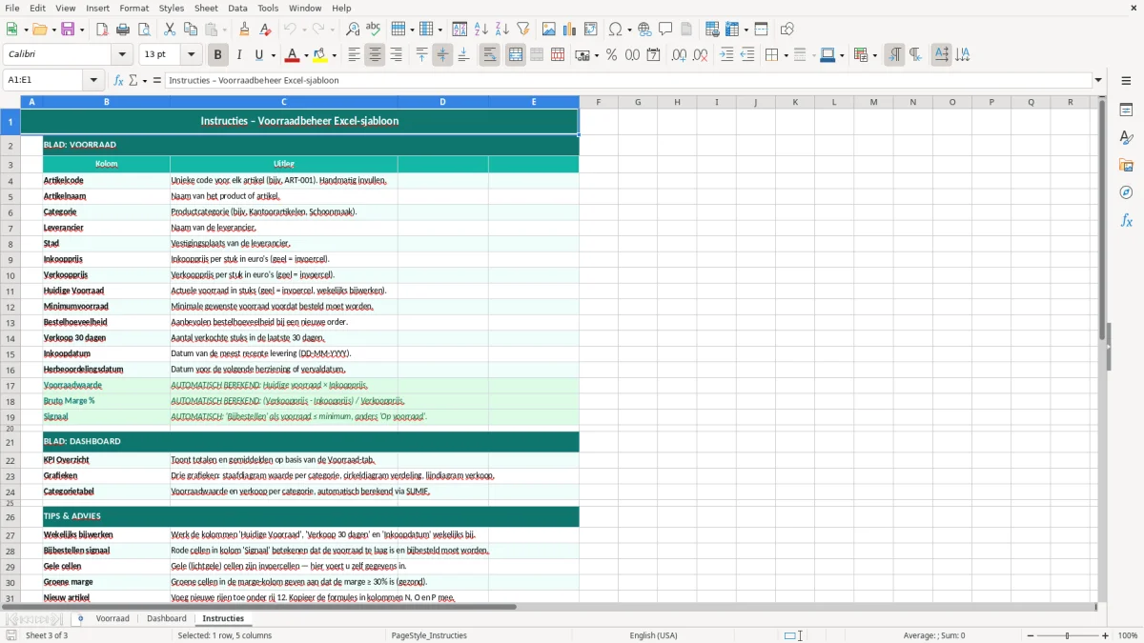Open the Sidebar Navigator compass
Image resolution: width=1144 pixels, height=643 pixels.
(x=1126, y=193)
